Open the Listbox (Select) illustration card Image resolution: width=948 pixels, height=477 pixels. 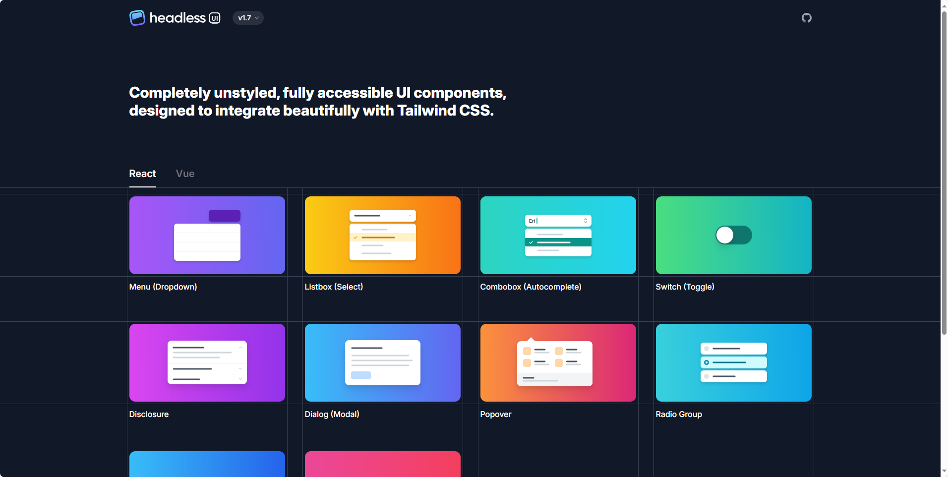[x=382, y=235]
